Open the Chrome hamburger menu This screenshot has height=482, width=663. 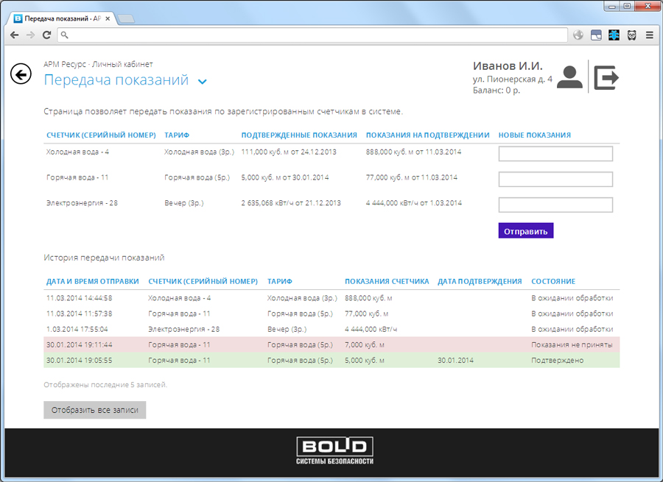[649, 35]
